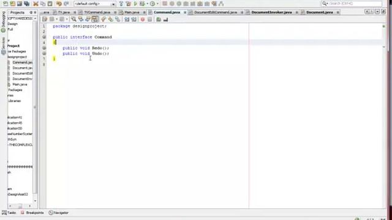Image resolution: width=392 pixels, height=220 pixels.
Task: Open the Navigator window button
Action: coord(59,213)
